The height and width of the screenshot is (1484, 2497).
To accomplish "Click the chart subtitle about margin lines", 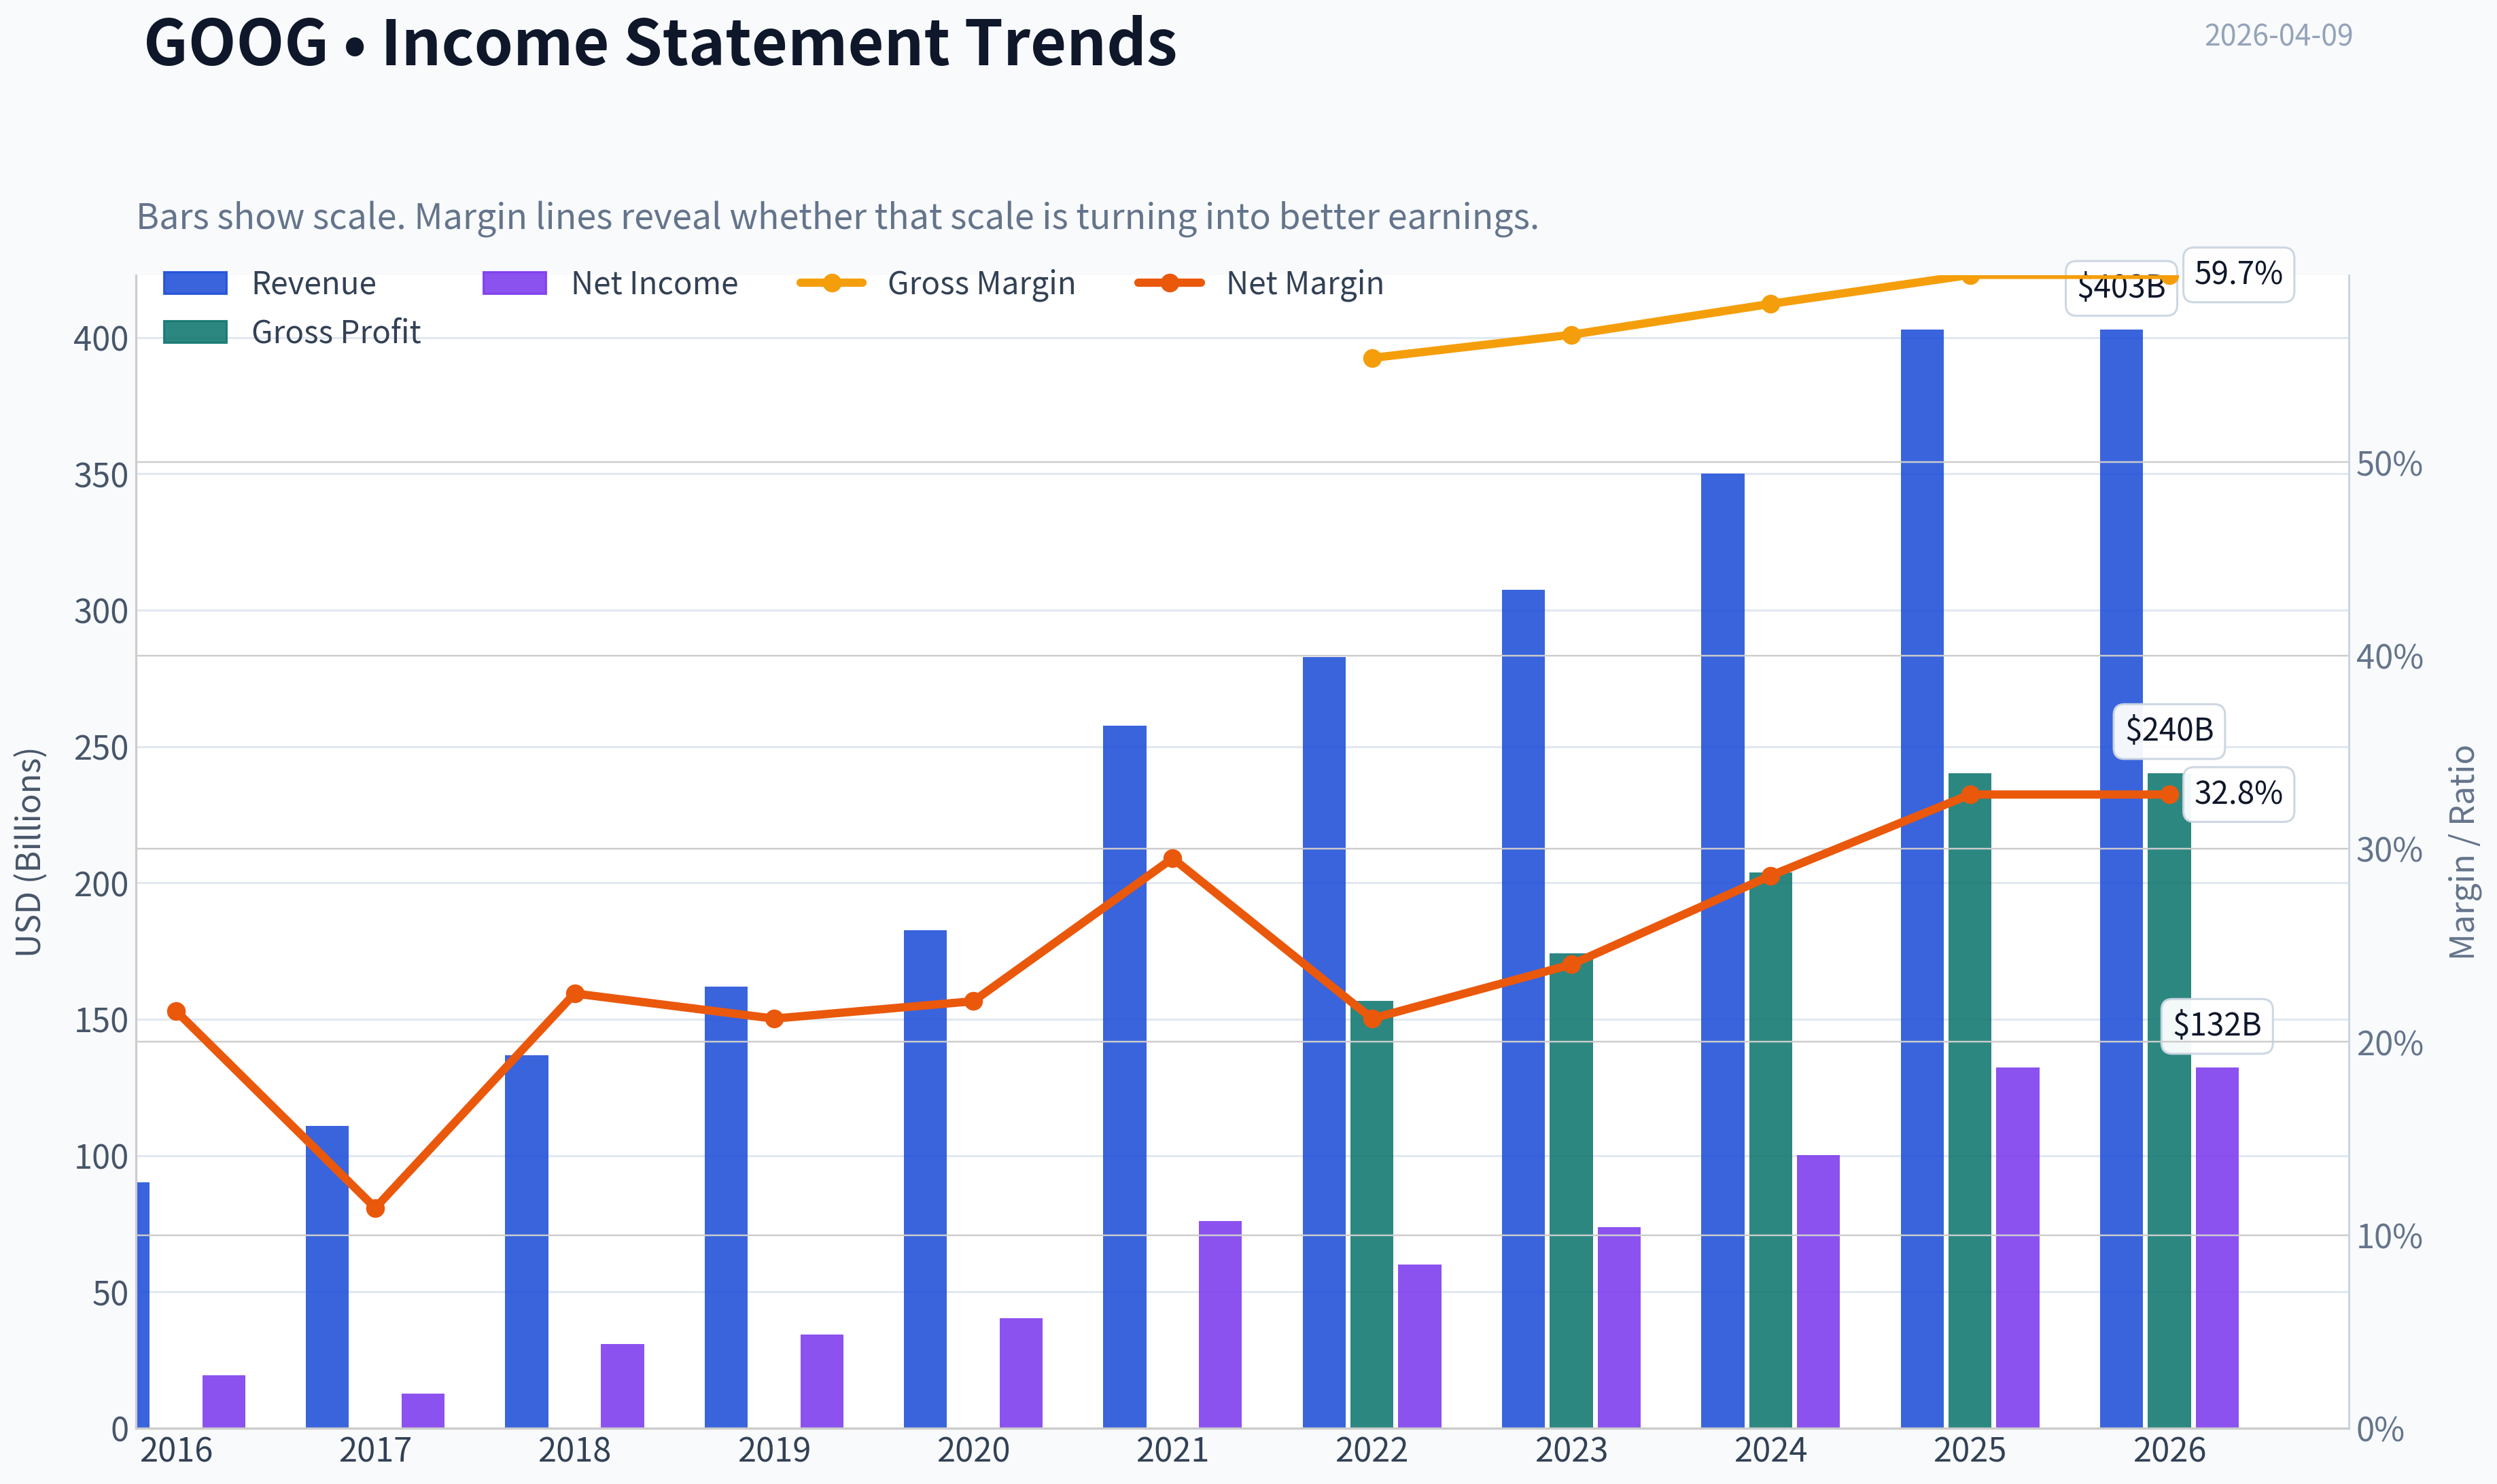I will [837, 216].
